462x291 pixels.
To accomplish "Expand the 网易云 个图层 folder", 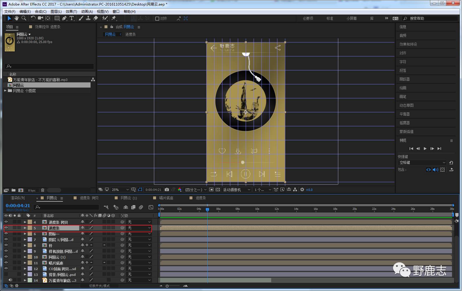I will tap(5, 91).
